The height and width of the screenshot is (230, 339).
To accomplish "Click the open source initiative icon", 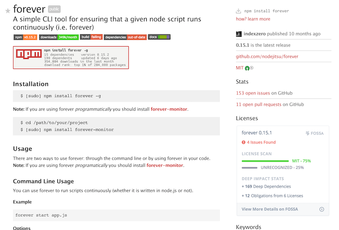I will [247, 68].
